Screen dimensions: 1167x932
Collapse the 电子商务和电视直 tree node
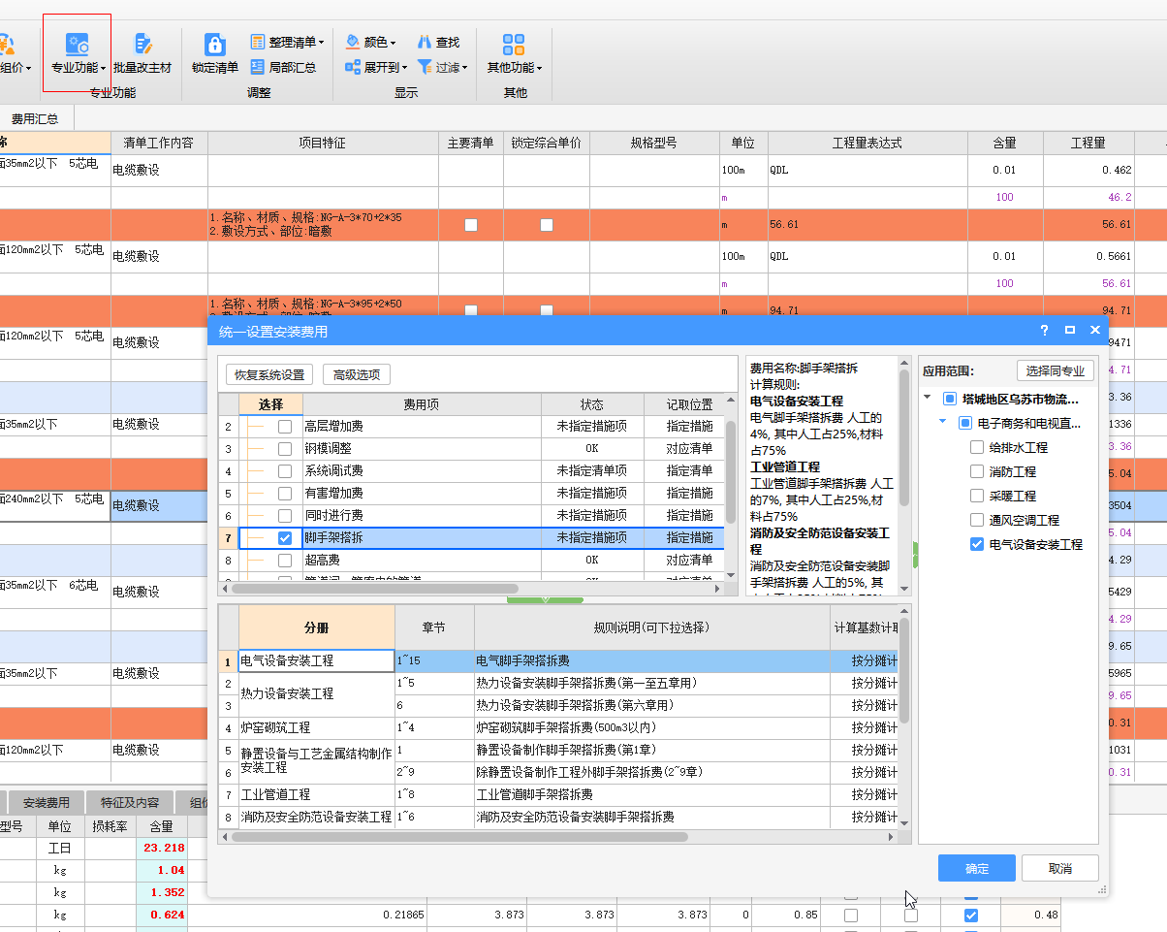click(943, 423)
